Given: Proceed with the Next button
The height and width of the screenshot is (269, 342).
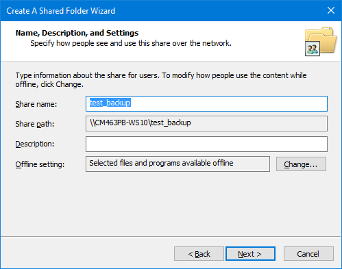Looking at the screenshot, I should (x=250, y=253).
